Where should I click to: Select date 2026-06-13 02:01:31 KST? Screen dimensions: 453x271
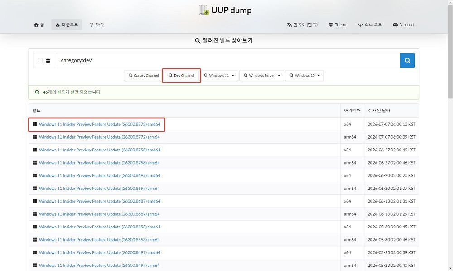391,201
